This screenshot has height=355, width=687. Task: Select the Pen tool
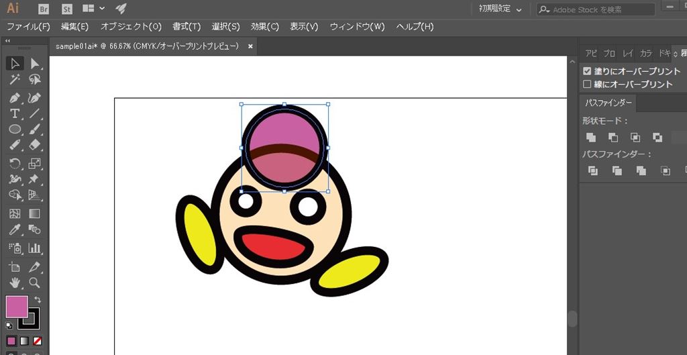[x=15, y=97]
